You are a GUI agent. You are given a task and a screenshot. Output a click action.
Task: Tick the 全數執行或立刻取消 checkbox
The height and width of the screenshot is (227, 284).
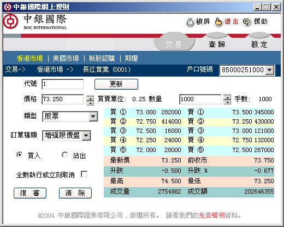point(84,174)
